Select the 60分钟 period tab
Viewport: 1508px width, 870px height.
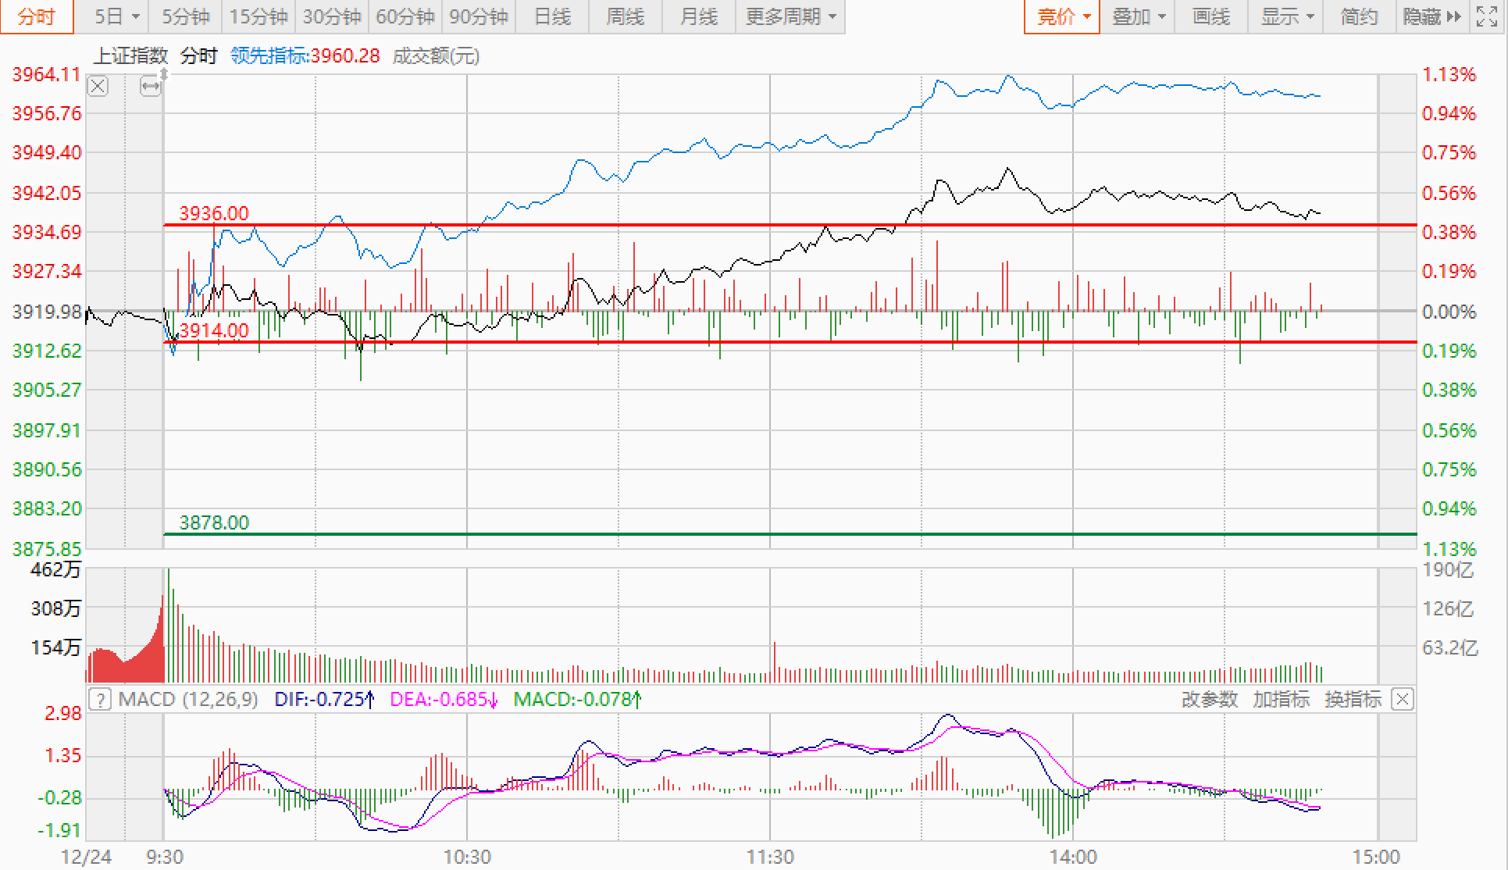(x=405, y=16)
